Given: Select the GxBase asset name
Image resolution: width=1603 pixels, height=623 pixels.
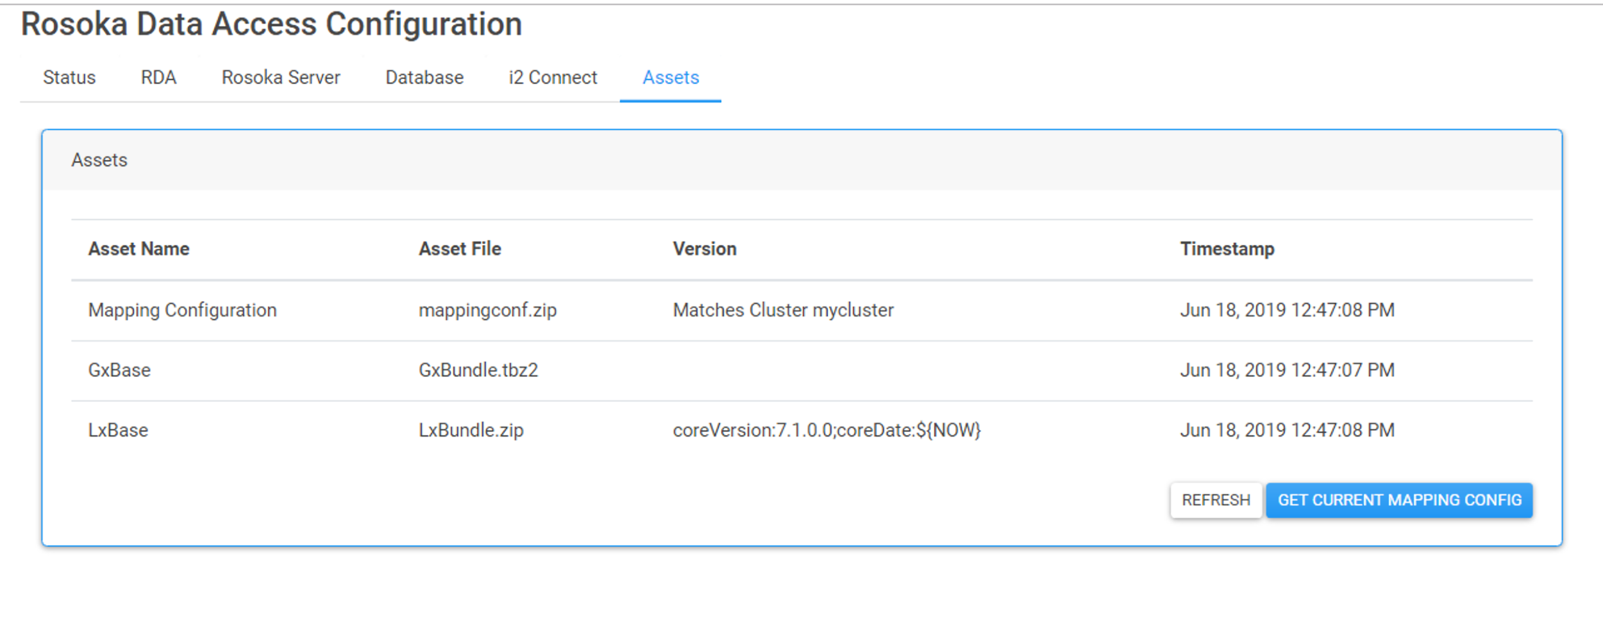Looking at the screenshot, I should [x=119, y=370].
